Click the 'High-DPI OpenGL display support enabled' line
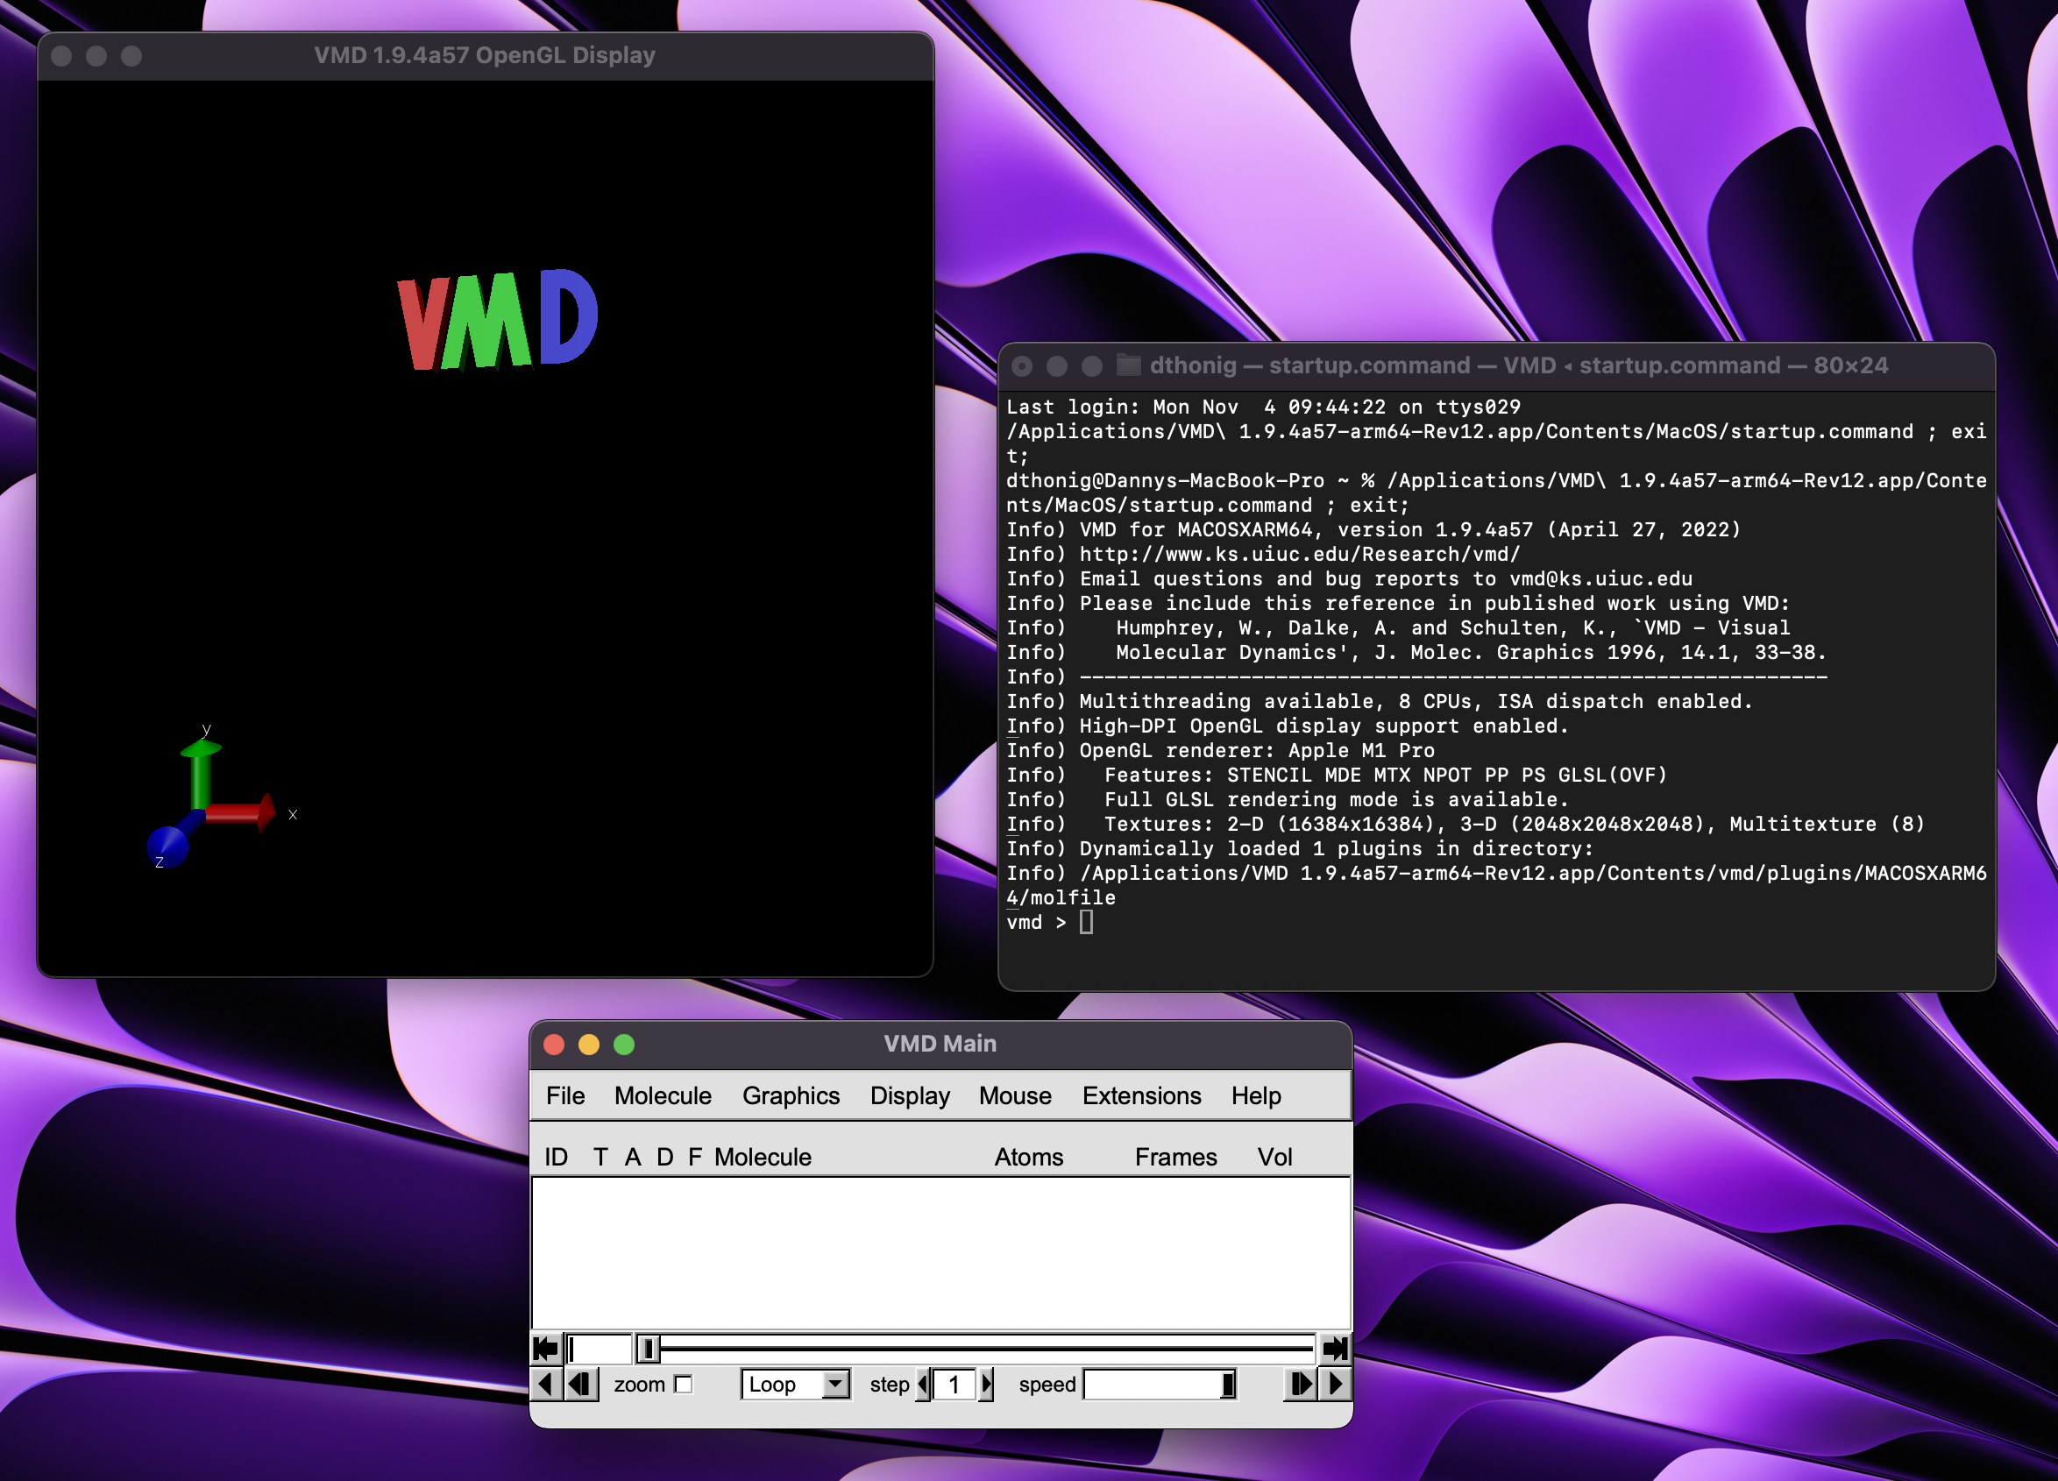The height and width of the screenshot is (1481, 2058). coord(1288,725)
